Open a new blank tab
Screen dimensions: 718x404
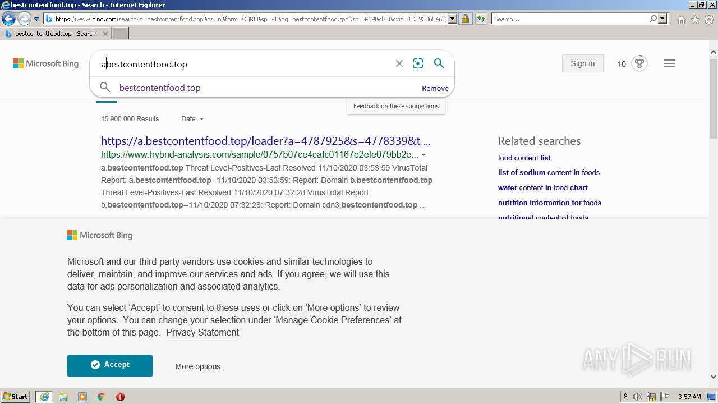121,34
